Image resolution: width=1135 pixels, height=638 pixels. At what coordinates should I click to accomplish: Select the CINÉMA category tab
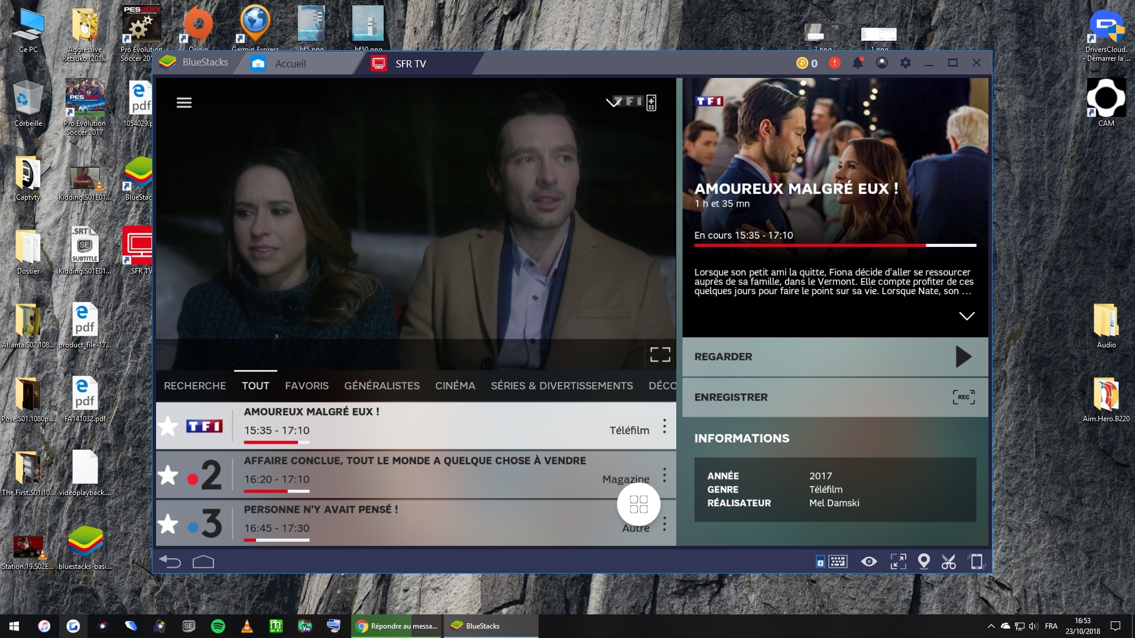pos(455,386)
